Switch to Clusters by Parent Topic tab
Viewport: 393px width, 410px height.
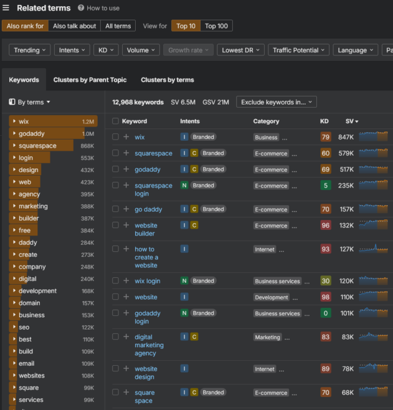pos(90,80)
